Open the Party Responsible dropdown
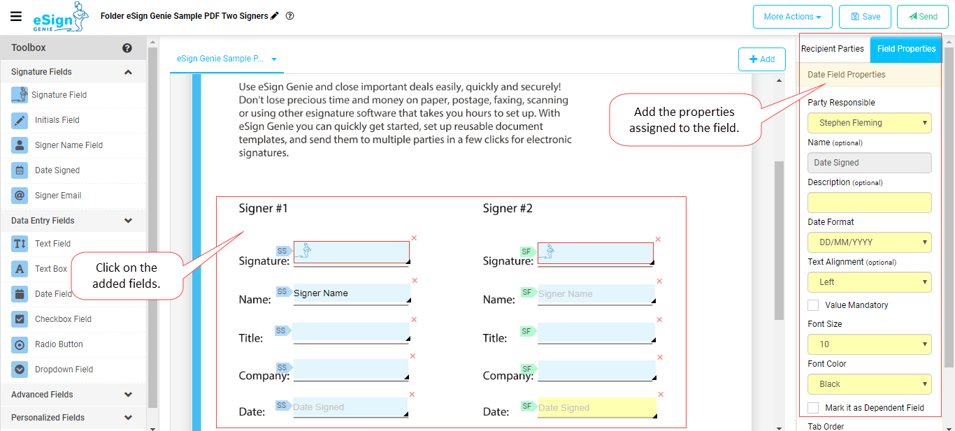The height and width of the screenshot is (431, 955). [x=870, y=123]
